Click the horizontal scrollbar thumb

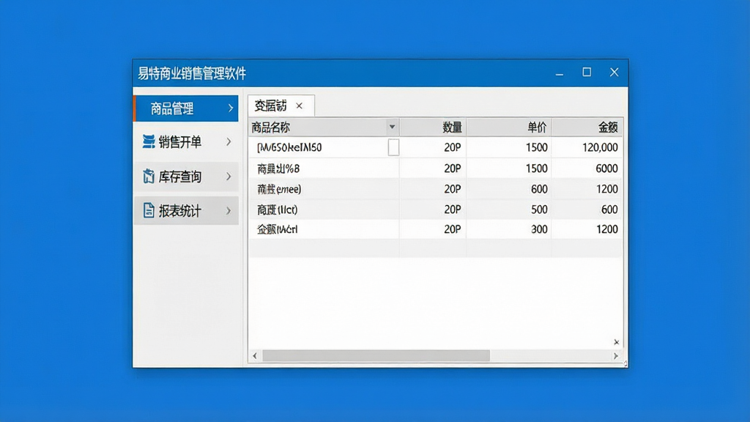click(376, 355)
